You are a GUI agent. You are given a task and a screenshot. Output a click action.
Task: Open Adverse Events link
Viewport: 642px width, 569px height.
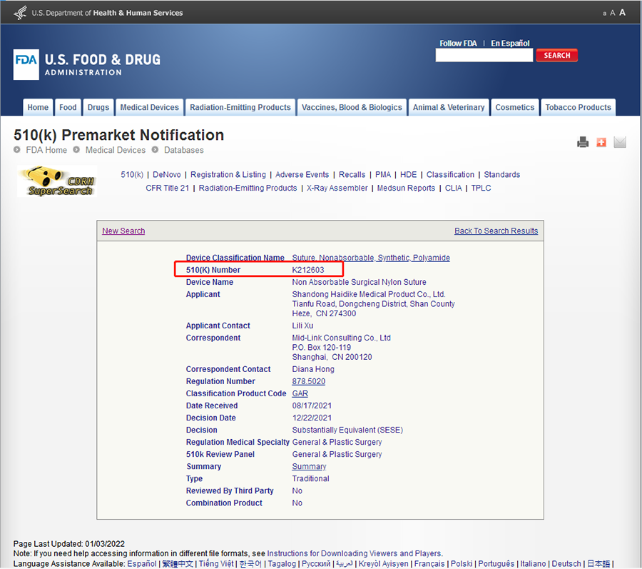pos(302,174)
